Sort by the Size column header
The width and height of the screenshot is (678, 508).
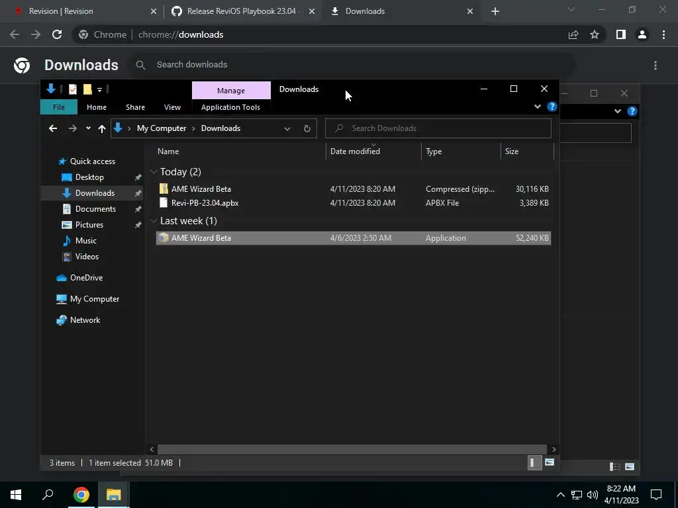click(x=512, y=151)
